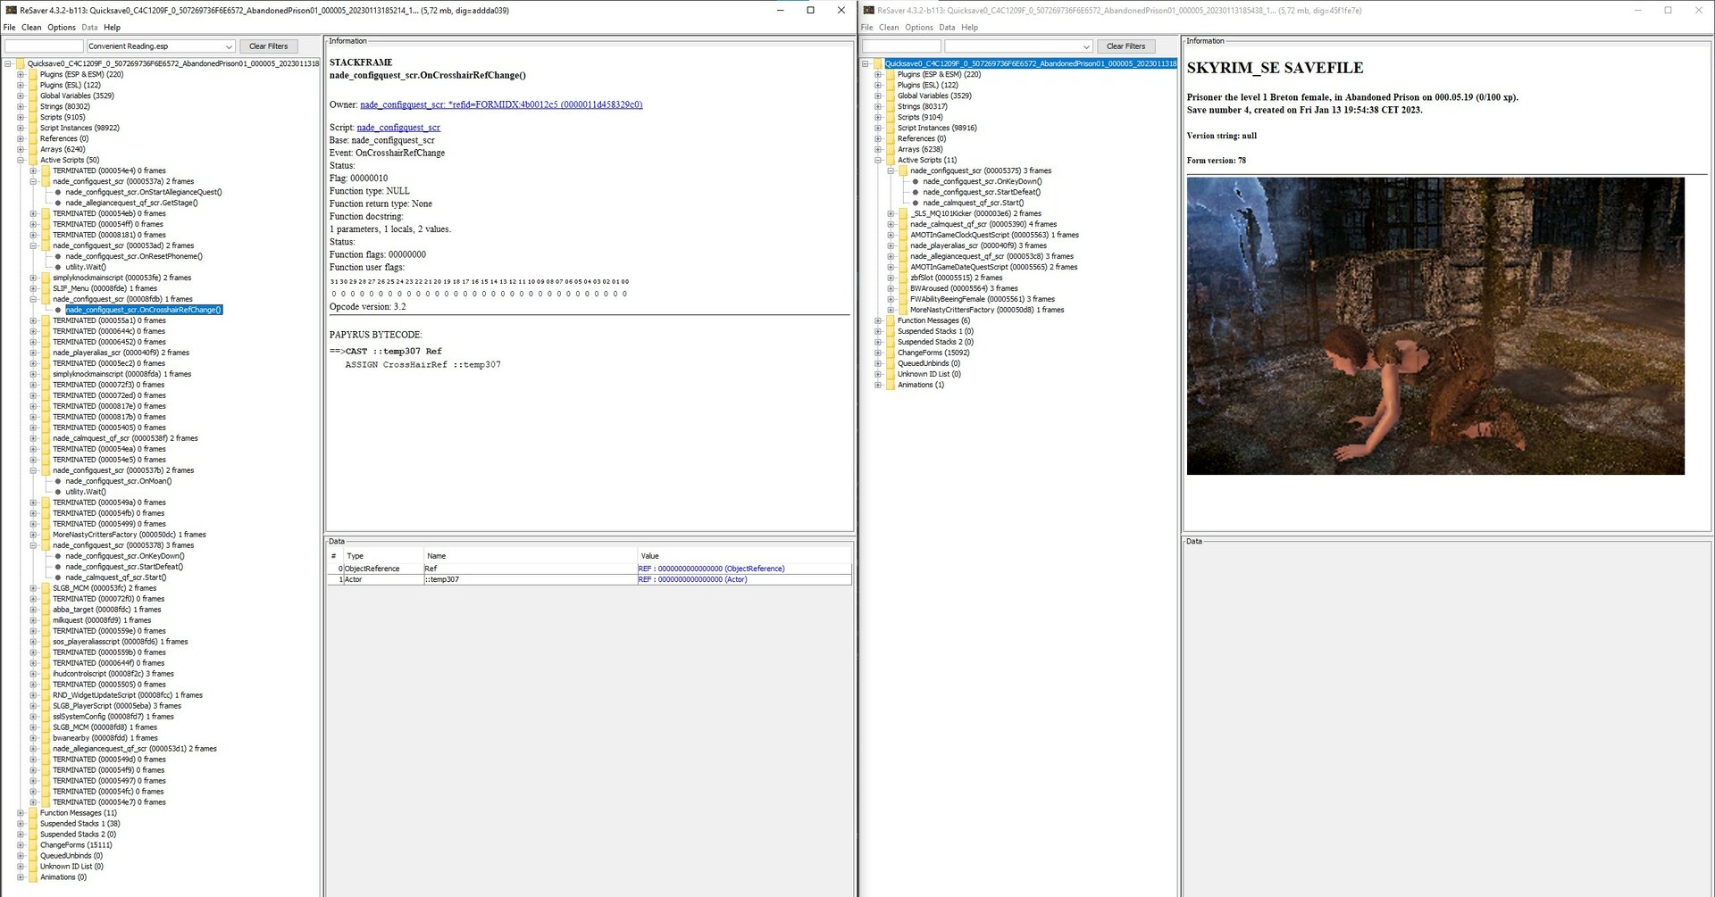Click the Name column header in Data table
This screenshot has height=897, width=1715.
(x=530, y=556)
